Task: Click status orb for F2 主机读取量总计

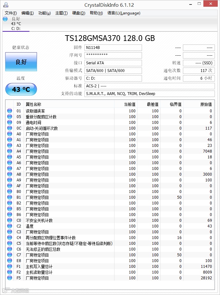Action: (10, 272)
